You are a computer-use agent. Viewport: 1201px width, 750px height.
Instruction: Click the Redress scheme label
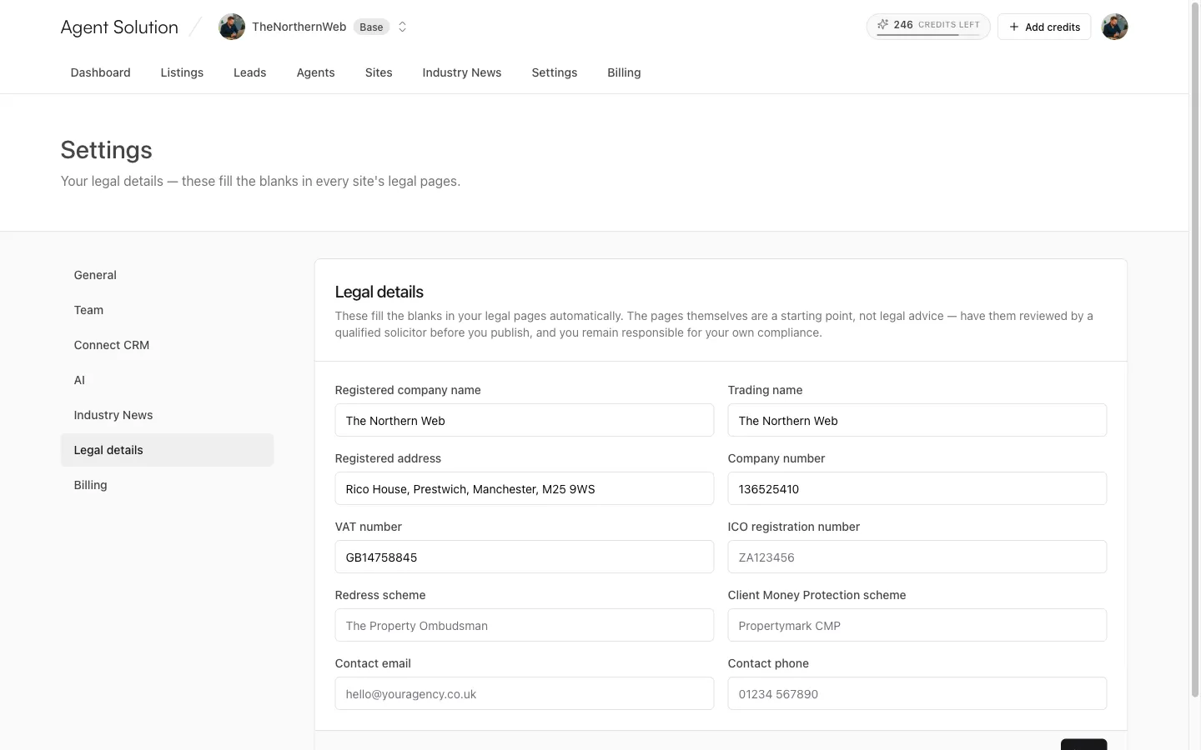tap(380, 595)
